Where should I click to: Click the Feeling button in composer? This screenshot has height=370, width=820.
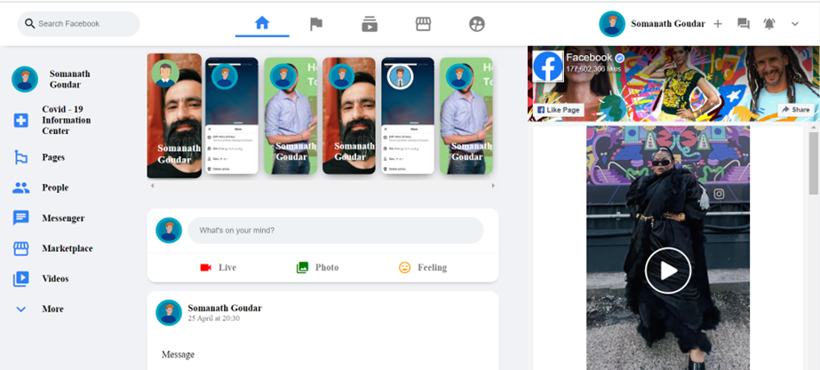tap(422, 267)
